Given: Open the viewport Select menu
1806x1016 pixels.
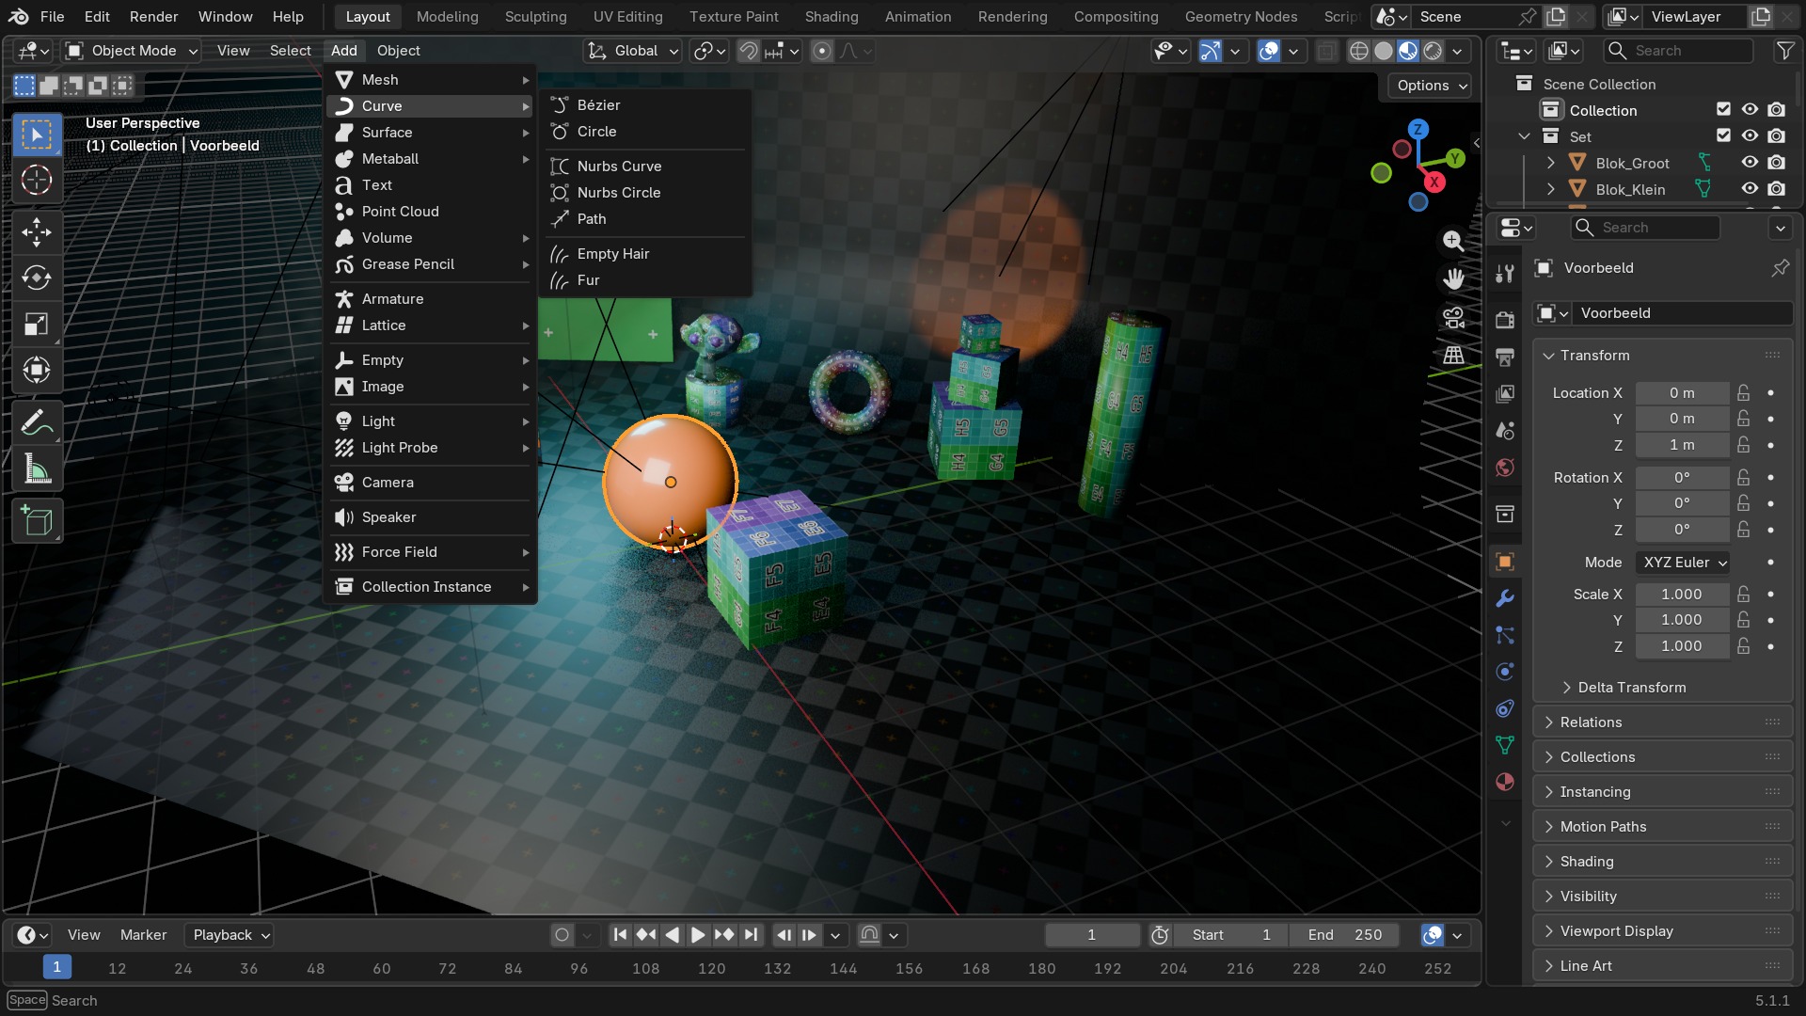Looking at the screenshot, I should point(290,51).
